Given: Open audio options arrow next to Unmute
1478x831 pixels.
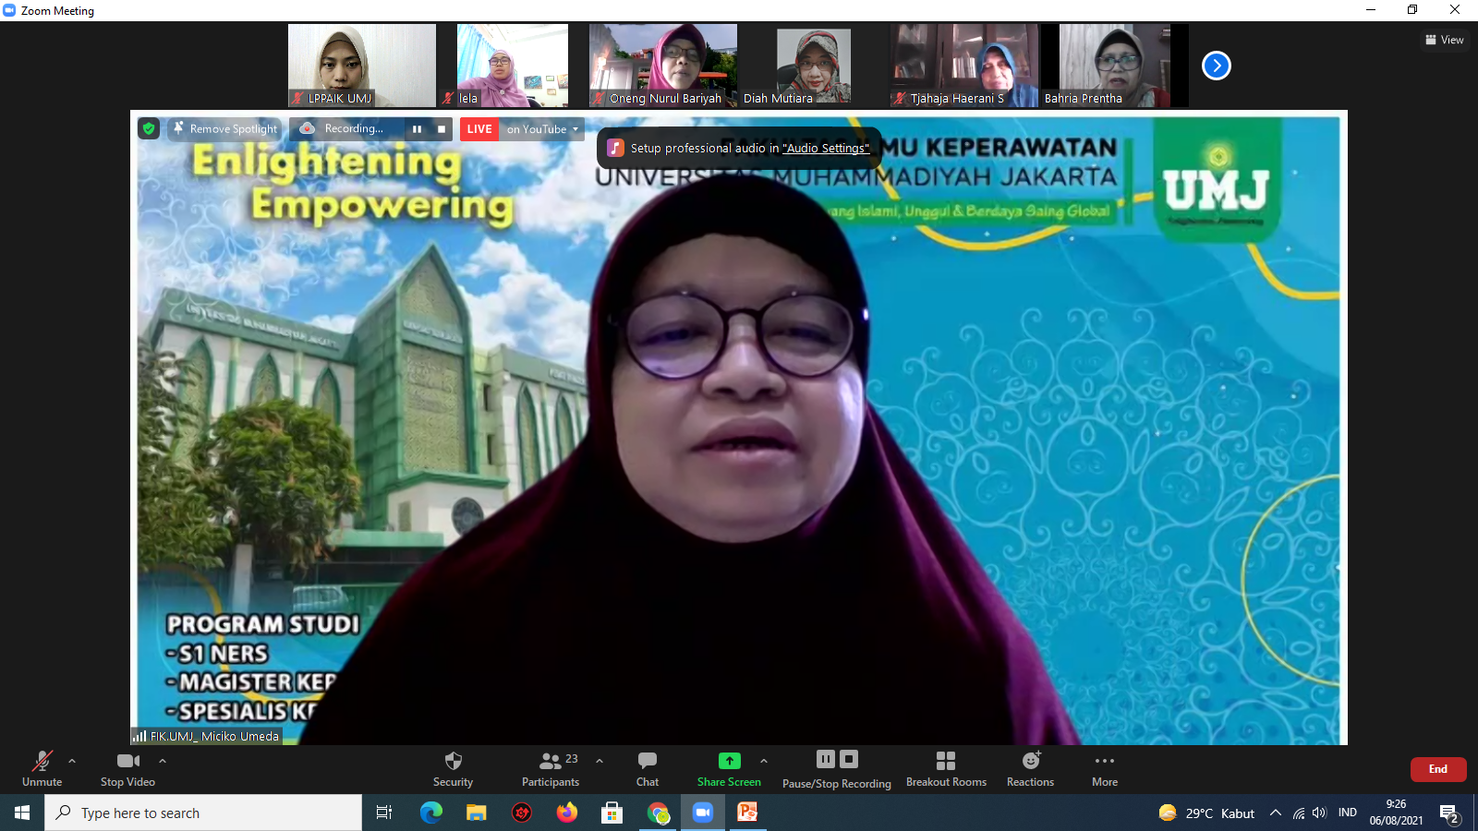Looking at the screenshot, I should (72, 761).
